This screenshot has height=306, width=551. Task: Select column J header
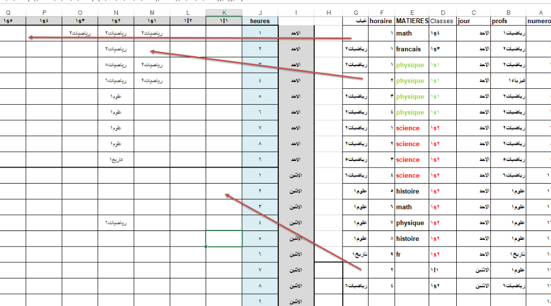point(260,13)
